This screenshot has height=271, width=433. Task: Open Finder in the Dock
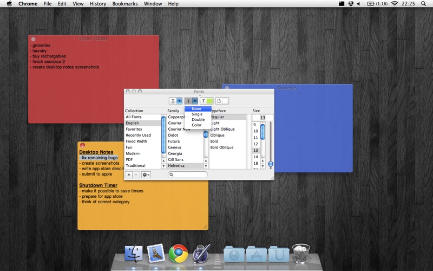pos(133,253)
